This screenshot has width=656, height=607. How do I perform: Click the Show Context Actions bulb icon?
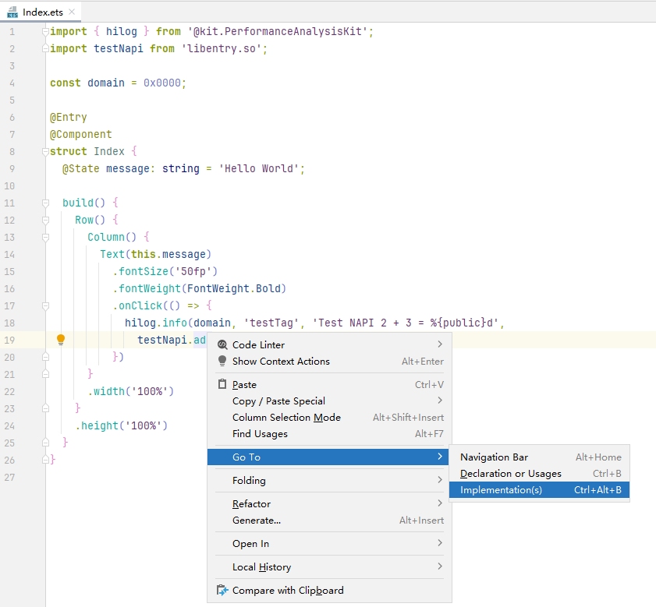[222, 362]
